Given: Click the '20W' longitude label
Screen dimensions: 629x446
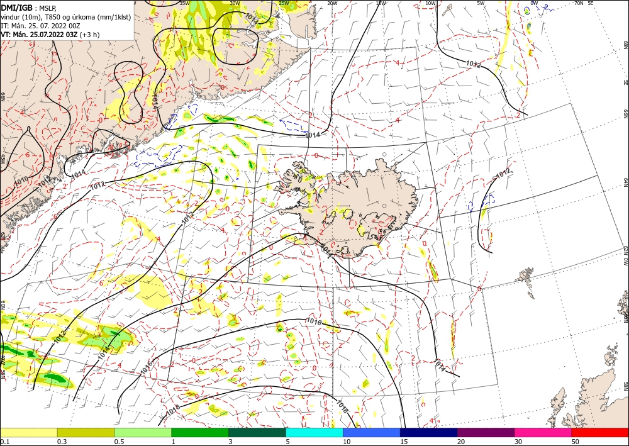Looking at the screenshot, I should [x=332, y=3].
